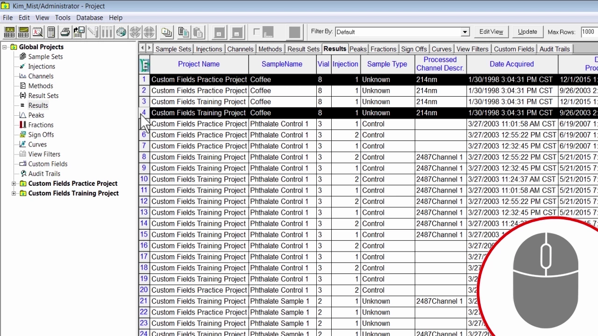Switch to the Fractions tab

tap(384, 49)
